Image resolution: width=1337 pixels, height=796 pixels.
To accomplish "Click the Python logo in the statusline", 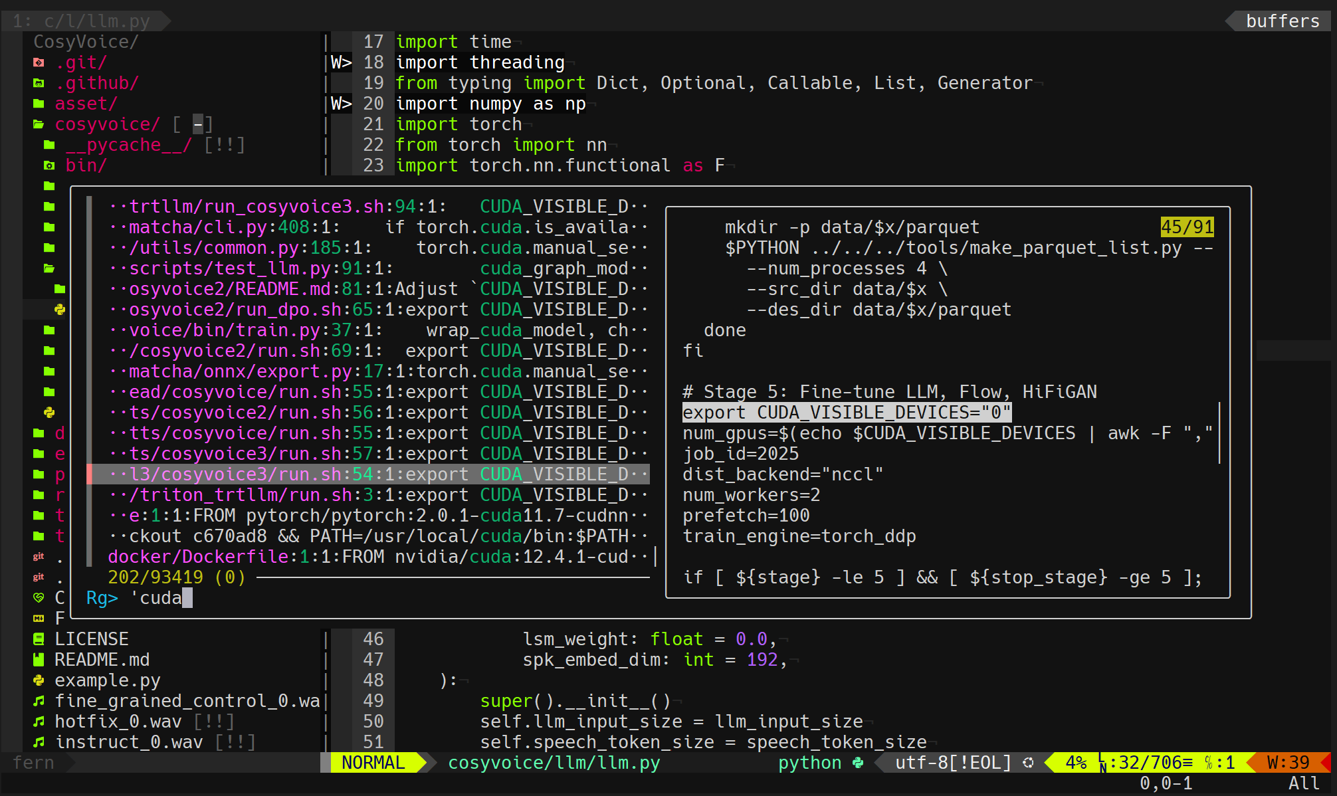I will click(858, 762).
